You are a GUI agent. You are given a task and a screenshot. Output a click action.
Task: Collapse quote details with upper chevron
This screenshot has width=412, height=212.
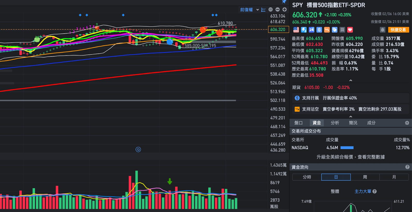[350, 80]
